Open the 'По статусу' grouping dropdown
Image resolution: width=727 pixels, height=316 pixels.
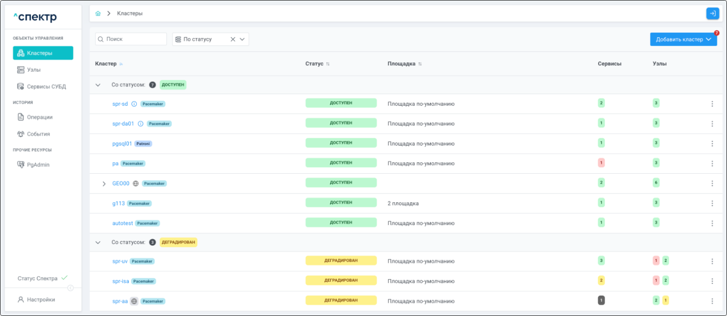[x=242, y=39]
